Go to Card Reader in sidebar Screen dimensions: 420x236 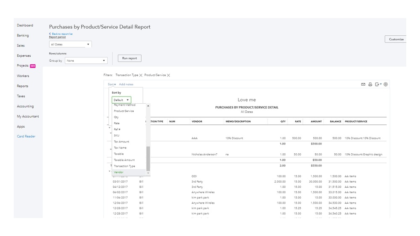pos(26,136)
